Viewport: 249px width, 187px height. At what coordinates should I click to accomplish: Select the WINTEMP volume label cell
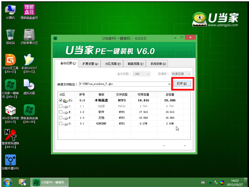pos(101,124)
